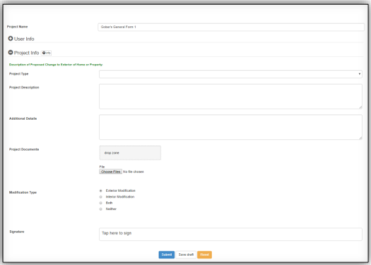371x265 pixels.
Task: Click the Submit button
Action: (166, 255)
